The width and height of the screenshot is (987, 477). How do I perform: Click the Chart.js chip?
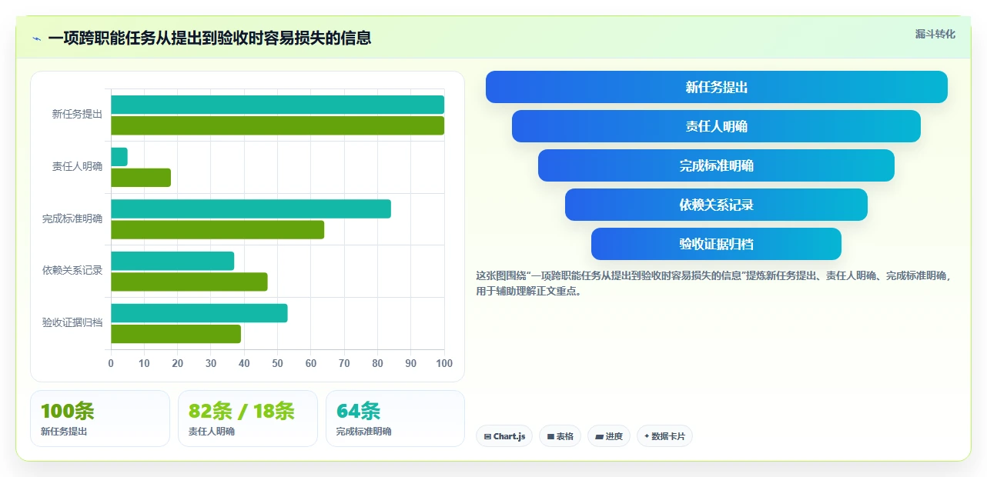point(504,436)
